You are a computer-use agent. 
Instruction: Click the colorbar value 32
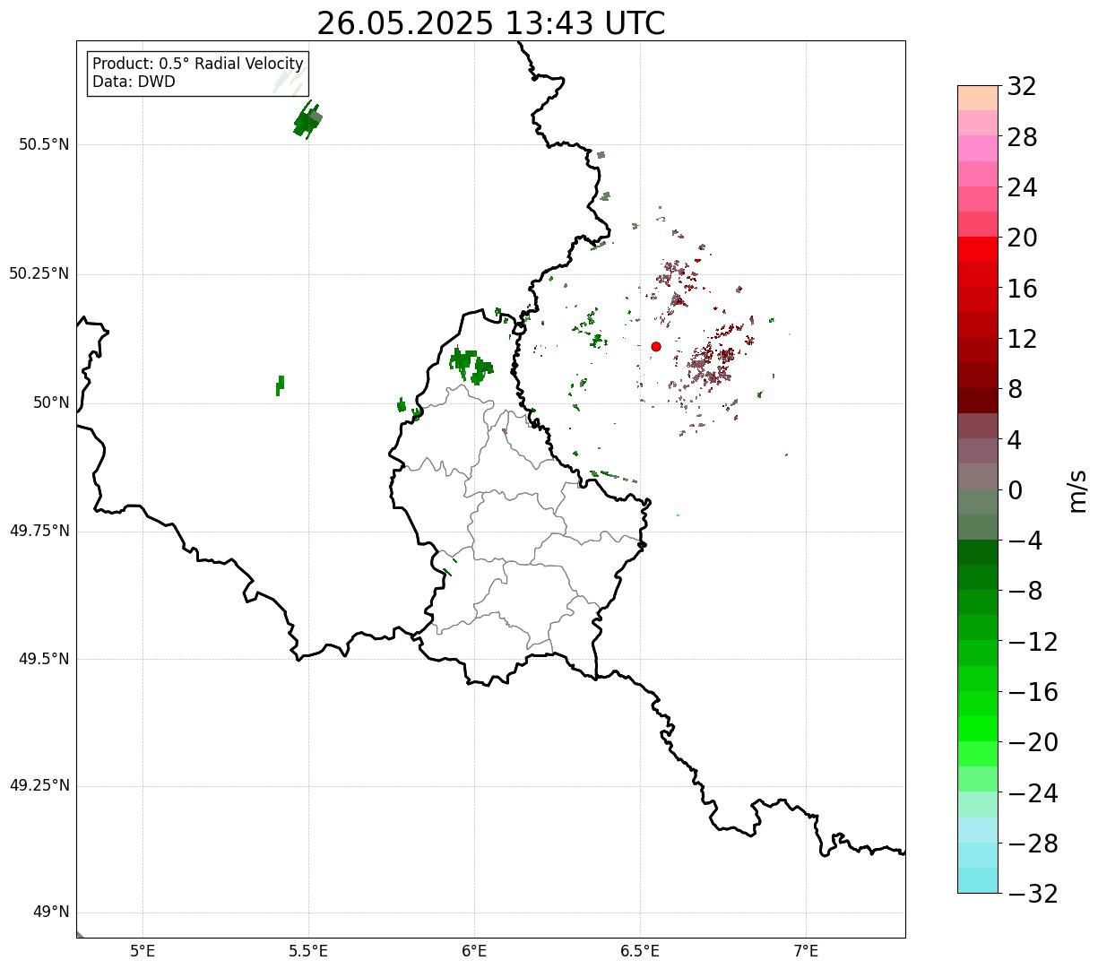1022,86
